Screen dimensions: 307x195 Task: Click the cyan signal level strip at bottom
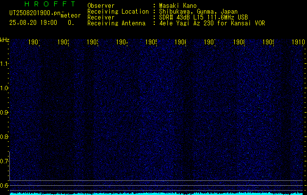[x=157, y=194]
